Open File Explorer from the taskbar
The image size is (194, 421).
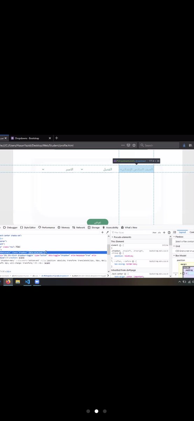18,282
